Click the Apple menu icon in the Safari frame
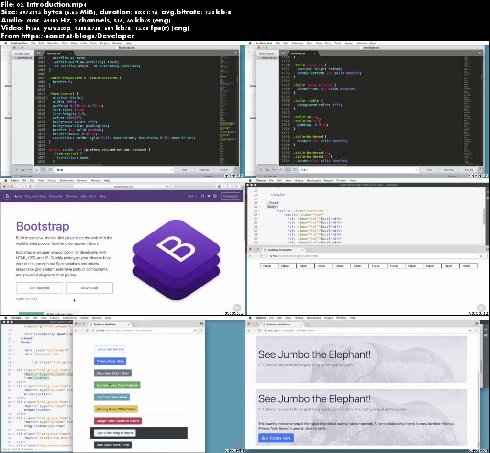Viewport: 490px width, 453px height. [x=5, y=180]
